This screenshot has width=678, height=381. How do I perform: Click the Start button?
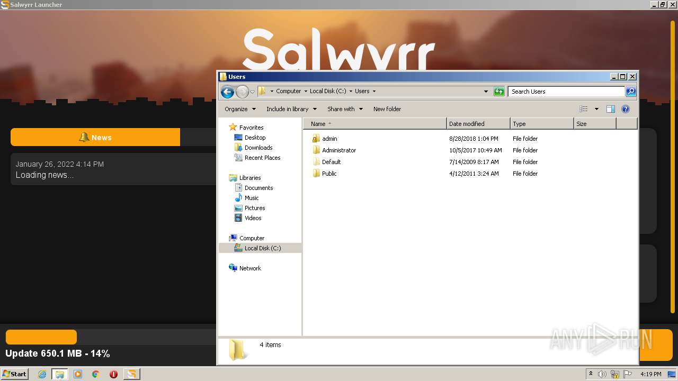[x=14, y=374]
